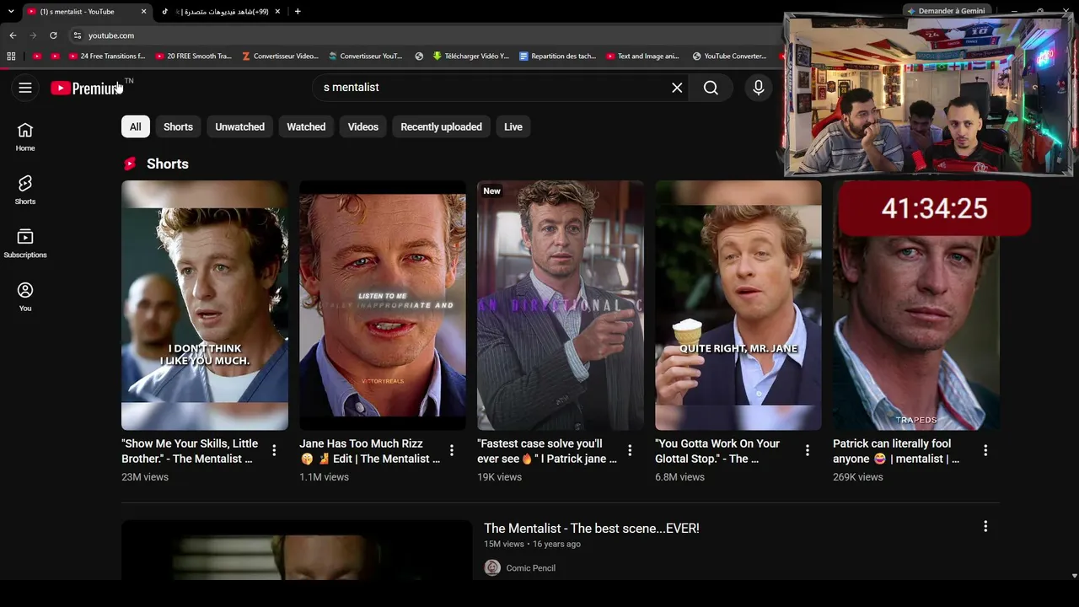The width and height of the screenshot is (1079, 607).
Task: Go back with the browser back arrow
Action: 13,35
